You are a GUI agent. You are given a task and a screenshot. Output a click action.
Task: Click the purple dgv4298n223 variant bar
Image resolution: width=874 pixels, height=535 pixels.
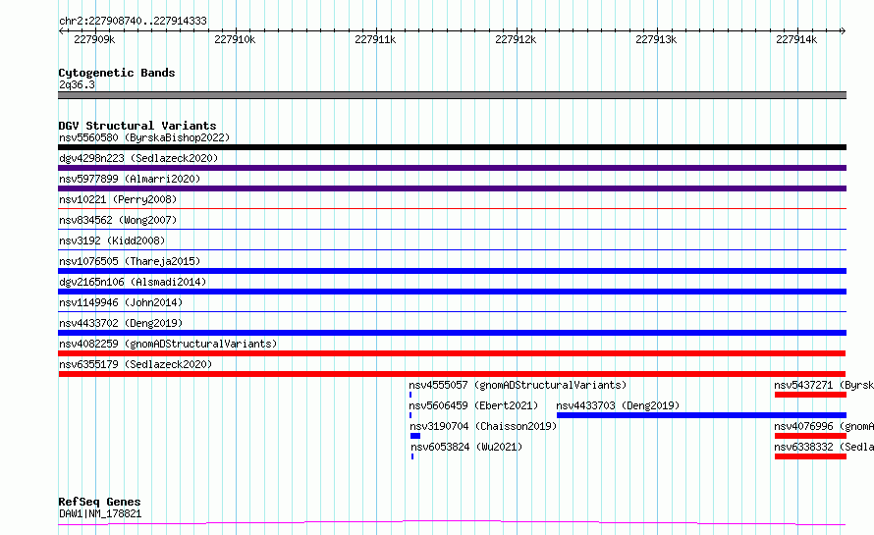click(x=452, y=168)
